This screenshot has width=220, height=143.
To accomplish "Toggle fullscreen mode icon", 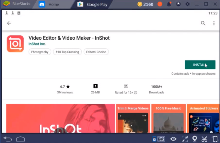I will click(x=185, y=139).
